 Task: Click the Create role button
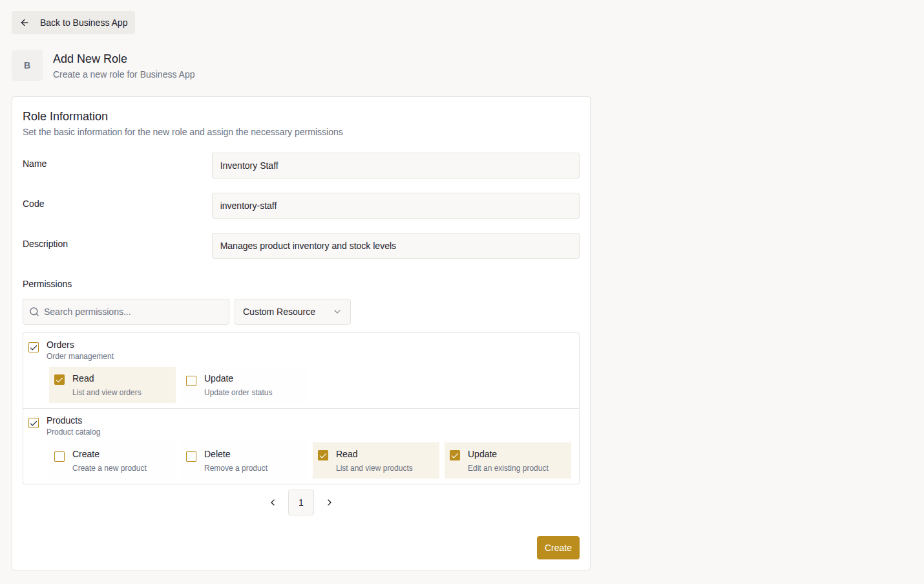click(558, 548)
